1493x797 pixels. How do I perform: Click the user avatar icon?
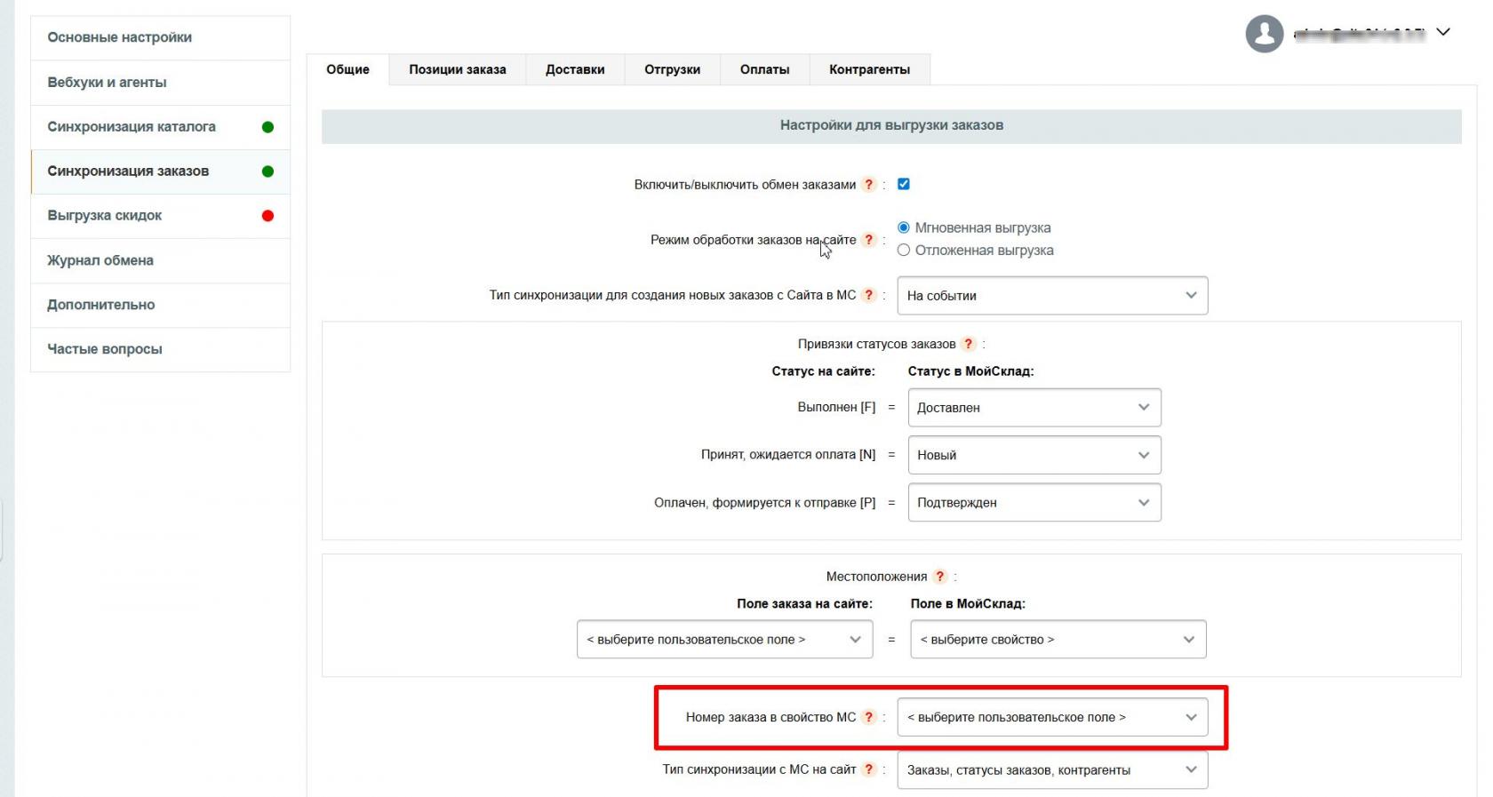(x=1265, y=34)
